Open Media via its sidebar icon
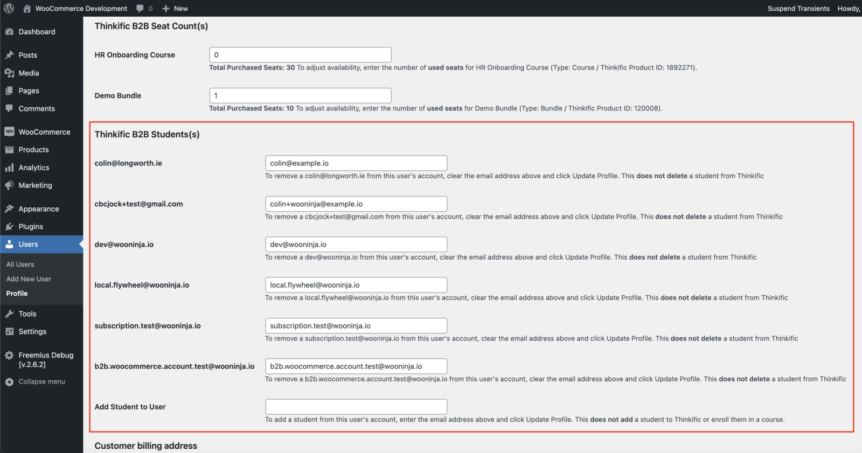The height and width of the screenshot is (453, 862). pos(9,73)
